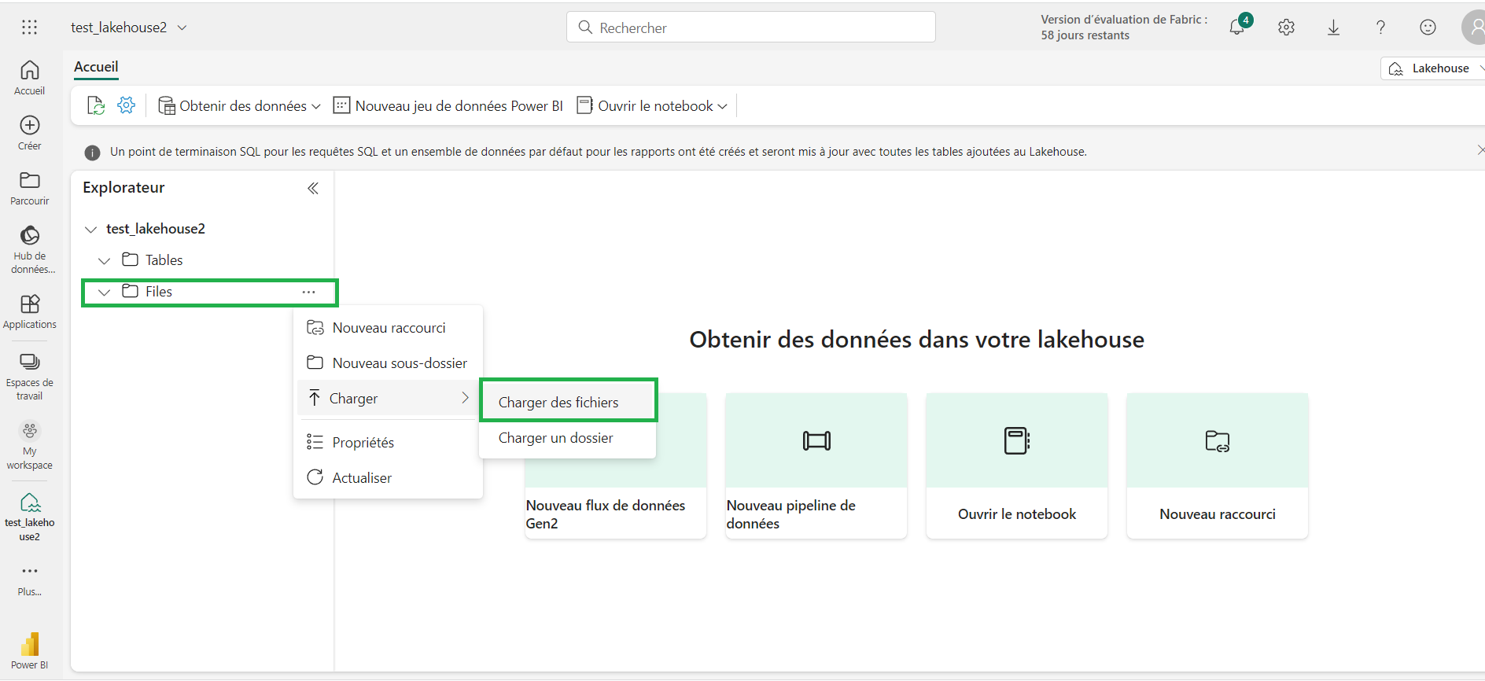1485x681 pixels.
Task: Open My workspace in sidebar
Action: (x=29, y=445)
